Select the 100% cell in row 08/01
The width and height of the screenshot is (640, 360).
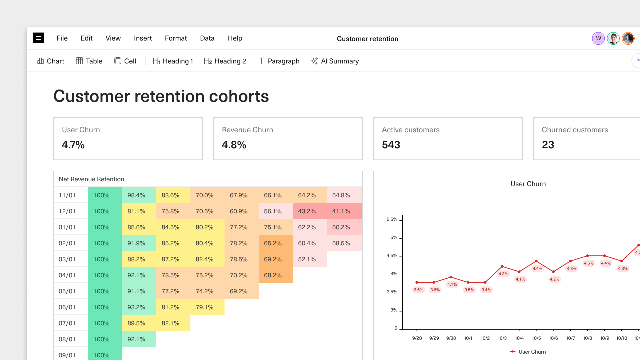tap(105, 339)
